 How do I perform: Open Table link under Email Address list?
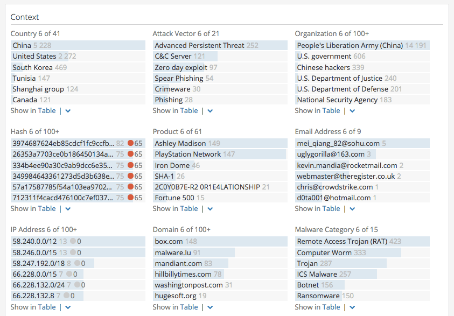[x=331, y=209]
